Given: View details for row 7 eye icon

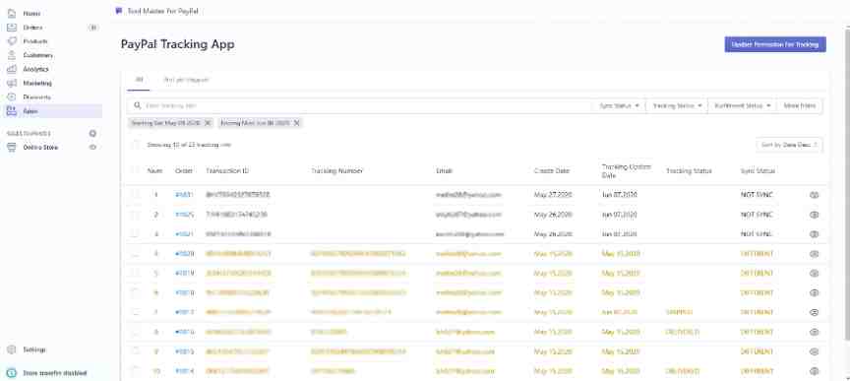Looking at the screenshot, I should (814, 312).
